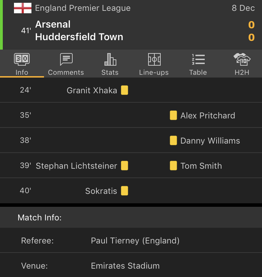
Task: Select the Huddersfield Town team name
Action: tap(79, 37)
